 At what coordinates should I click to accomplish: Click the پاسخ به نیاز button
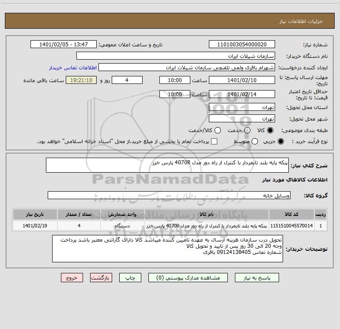[x=257, y=278]
